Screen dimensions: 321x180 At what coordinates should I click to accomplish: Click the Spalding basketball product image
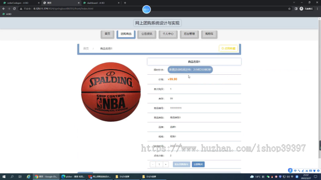coord(111,92)
